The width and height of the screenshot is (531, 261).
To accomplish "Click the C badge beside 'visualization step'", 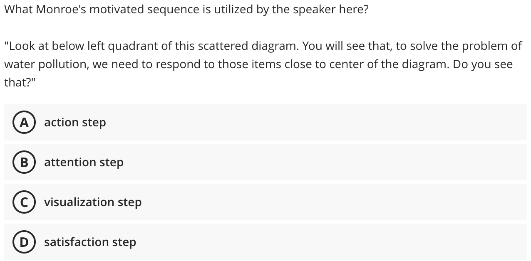I will [24, 202].
